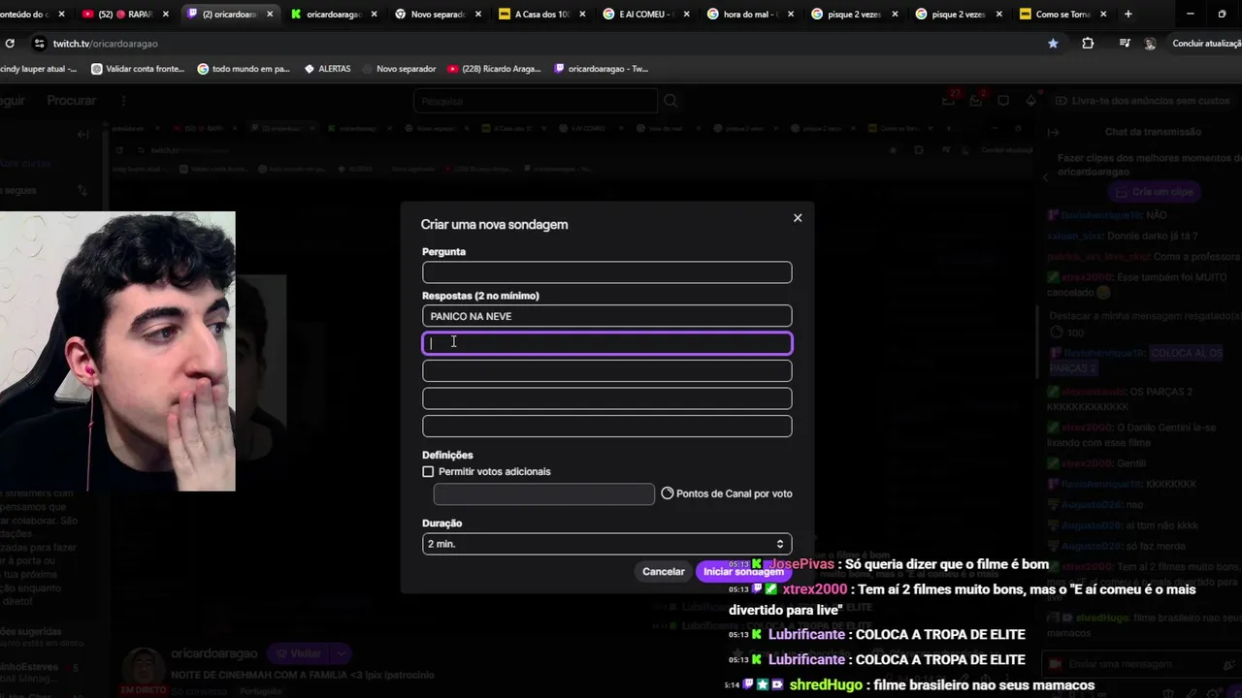Viewport: 1242px width, 698px height.
Task: Open the todo mundo em pa... bookmark
Action: pos(244,69)
